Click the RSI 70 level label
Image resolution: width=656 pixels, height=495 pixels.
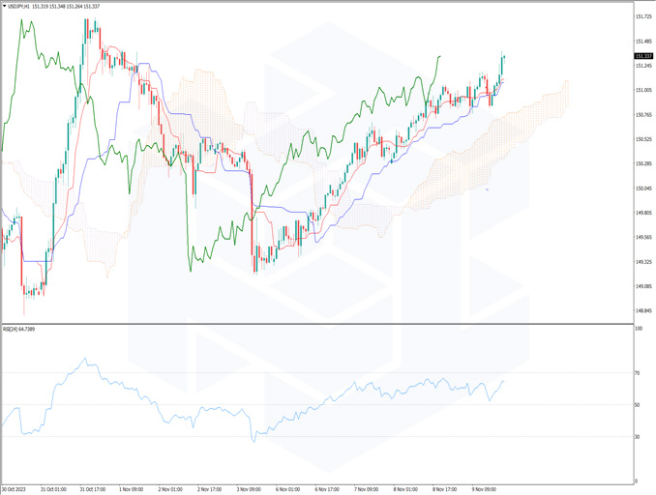[638, 372]
